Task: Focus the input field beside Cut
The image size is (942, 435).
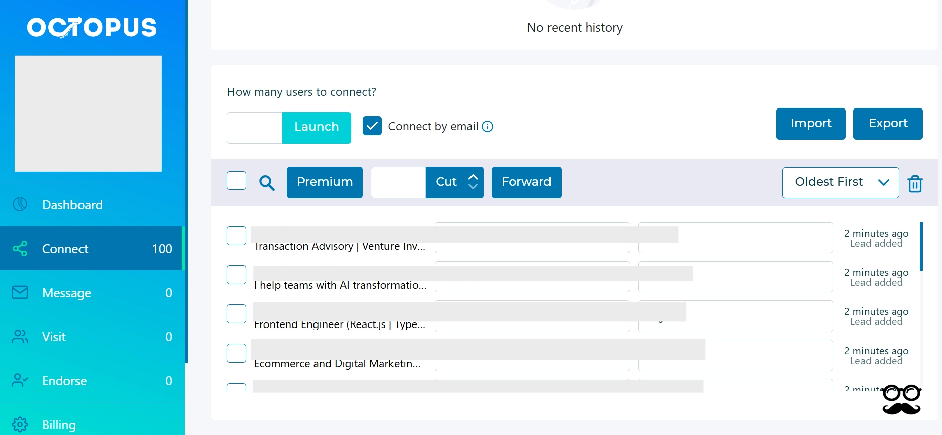Action: [x=398, y=182]
